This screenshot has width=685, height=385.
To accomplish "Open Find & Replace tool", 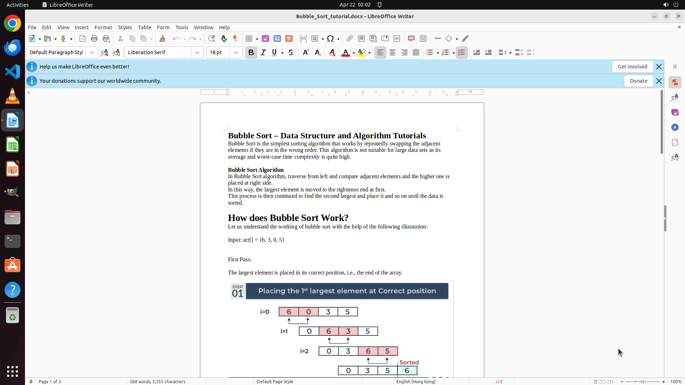I will click(x=212, y=38).
